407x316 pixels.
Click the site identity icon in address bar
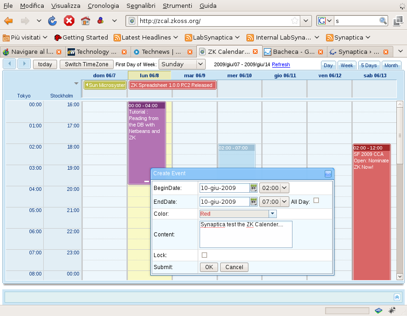(x=132, y=21)
